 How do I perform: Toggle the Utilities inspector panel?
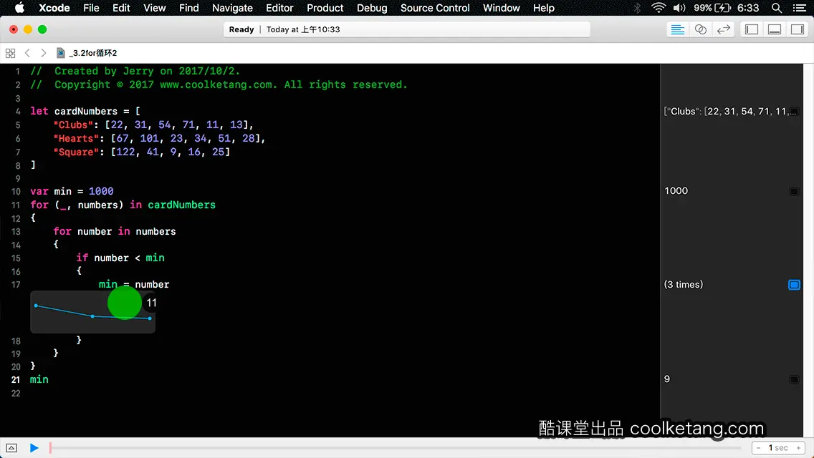point(797,29)
